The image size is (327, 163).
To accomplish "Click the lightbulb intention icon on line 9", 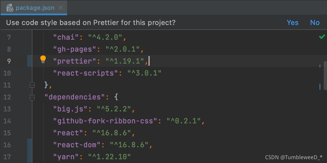I will coord(43,59).
